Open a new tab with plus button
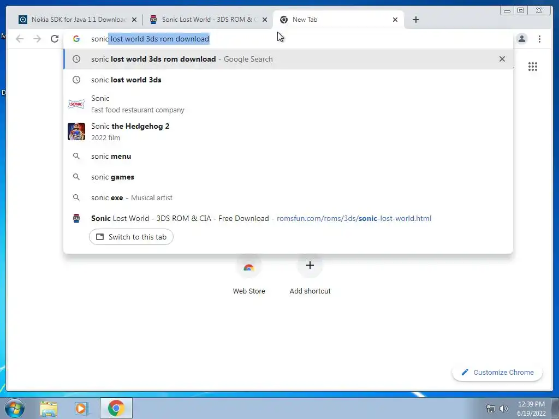The image size is (559, 419). click(415, 20)
